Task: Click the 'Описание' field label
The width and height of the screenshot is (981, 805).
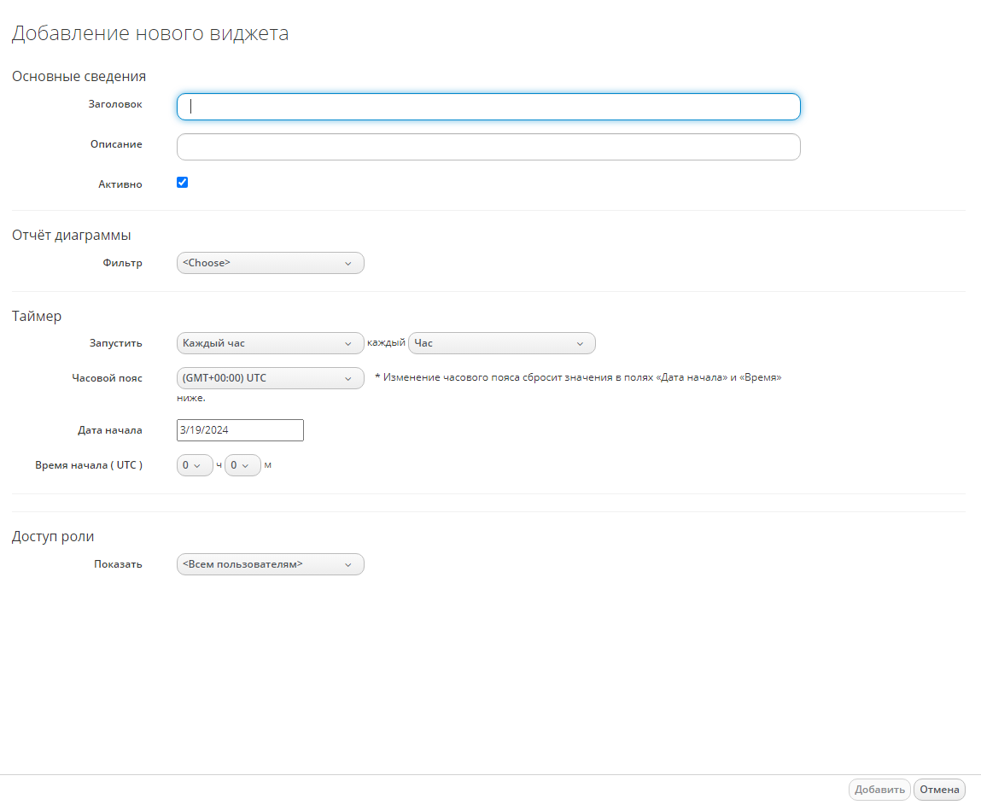Action: click(116, 144)
